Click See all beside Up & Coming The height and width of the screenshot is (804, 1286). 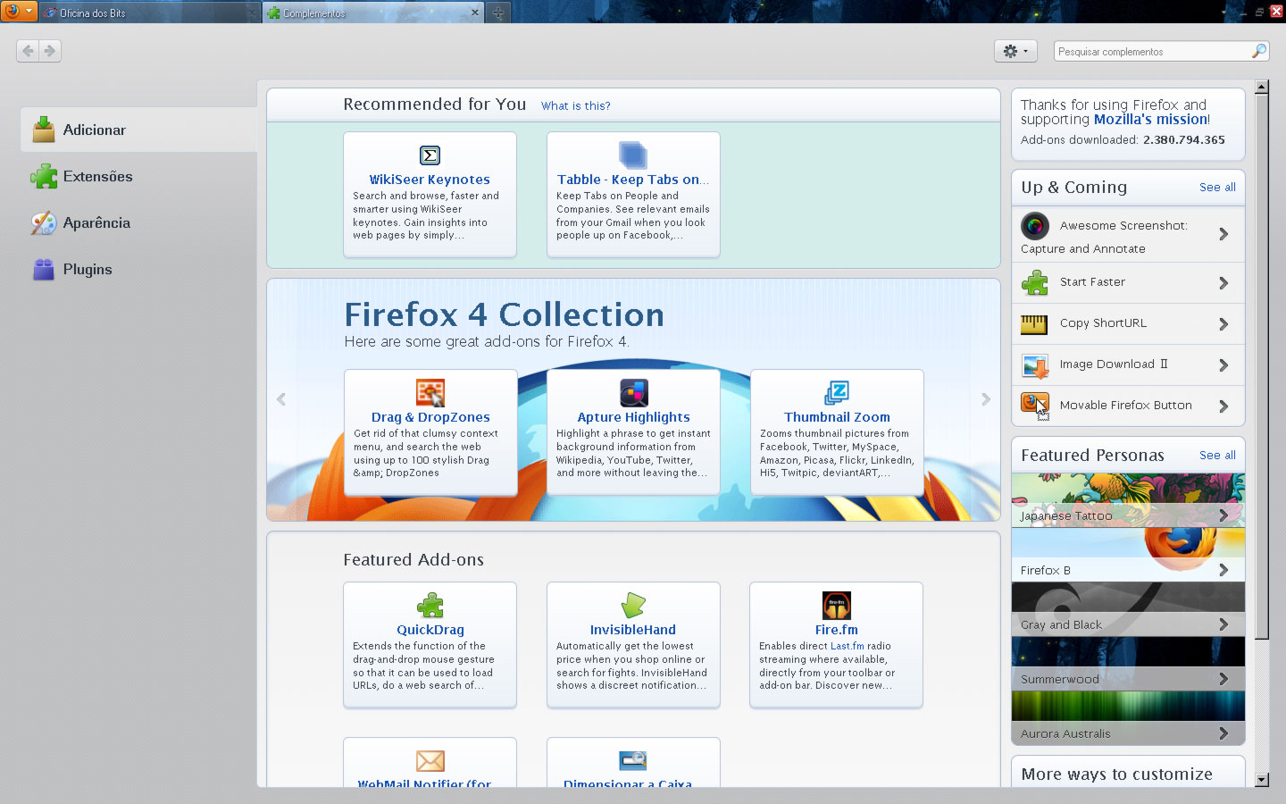tap(1217, 188)
